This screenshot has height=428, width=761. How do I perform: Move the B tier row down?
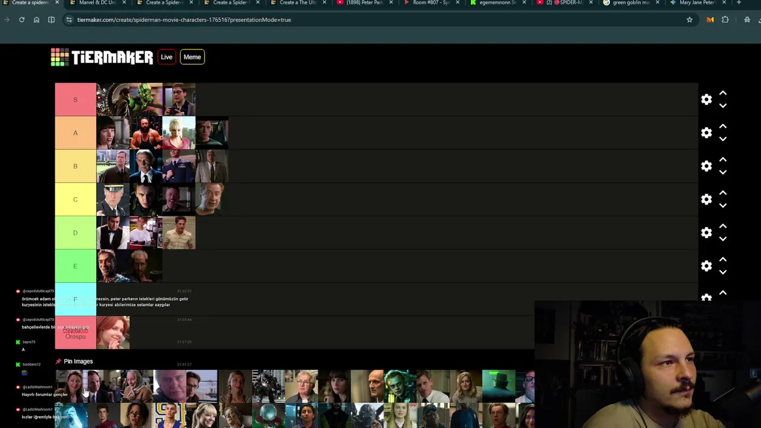723,172
